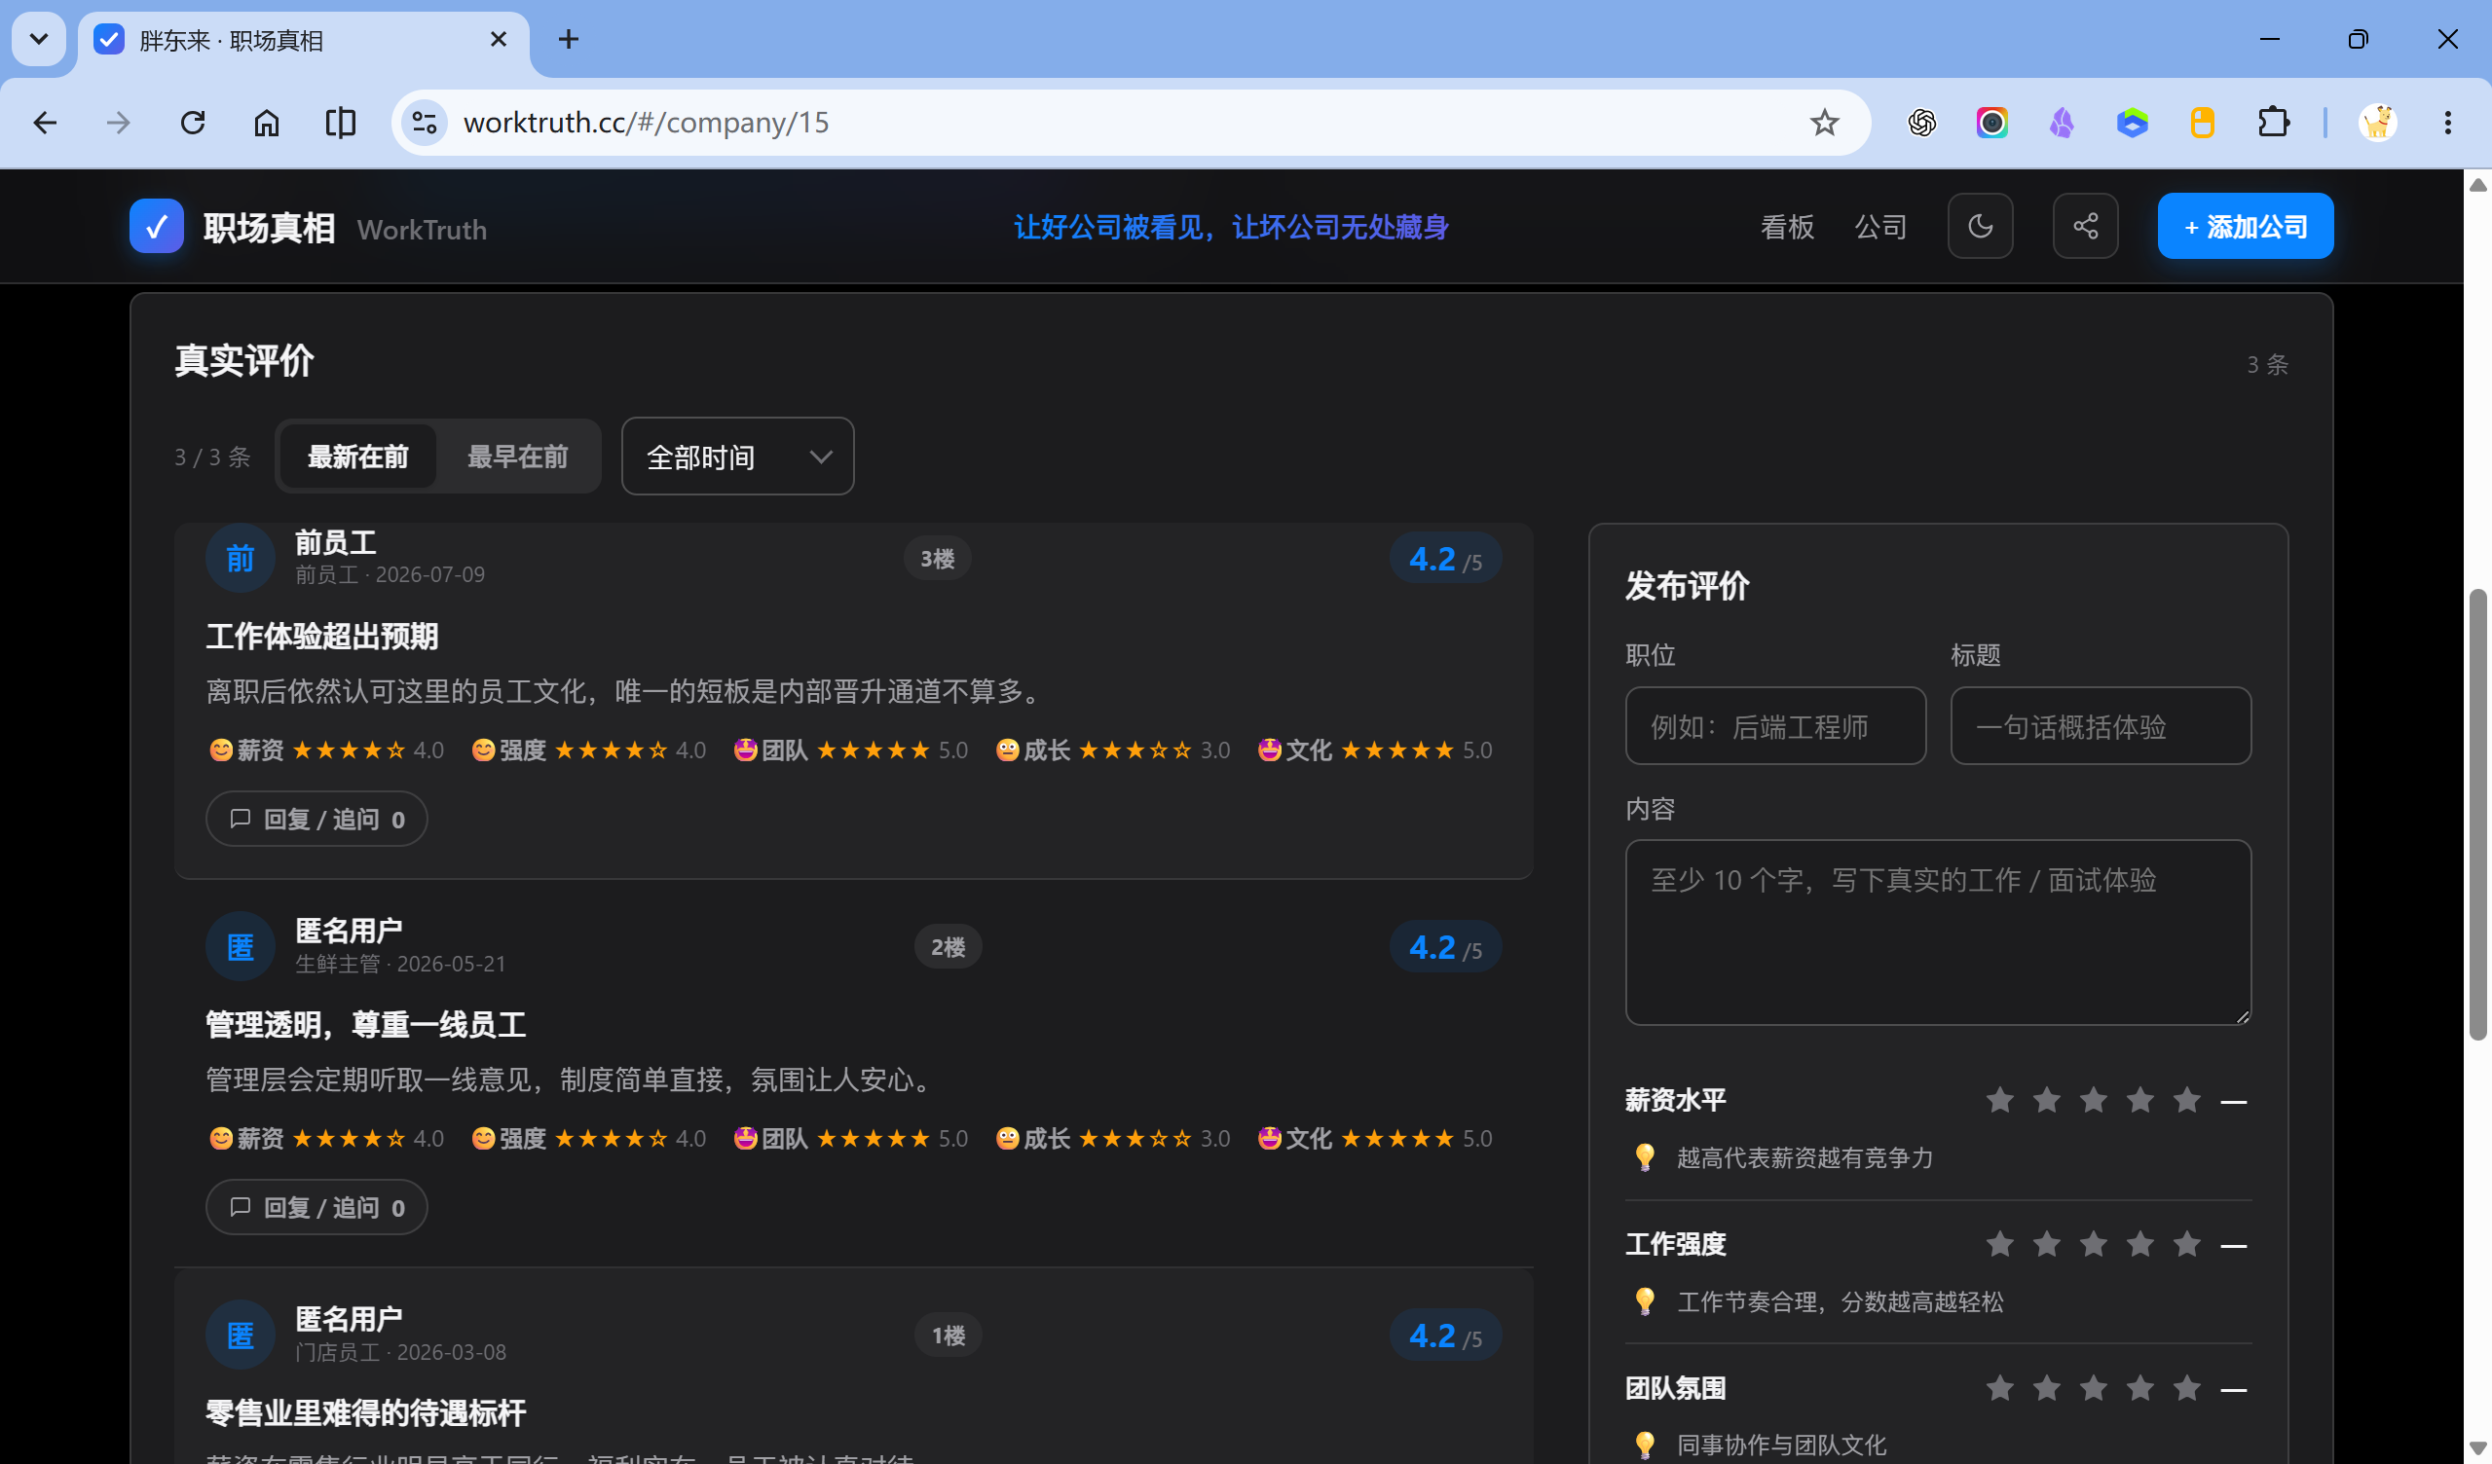The width and height of the screenshot is (2492, 1464).
Task: Click the 4.2 score on the 3楼 review
Action: (1446, 560)
